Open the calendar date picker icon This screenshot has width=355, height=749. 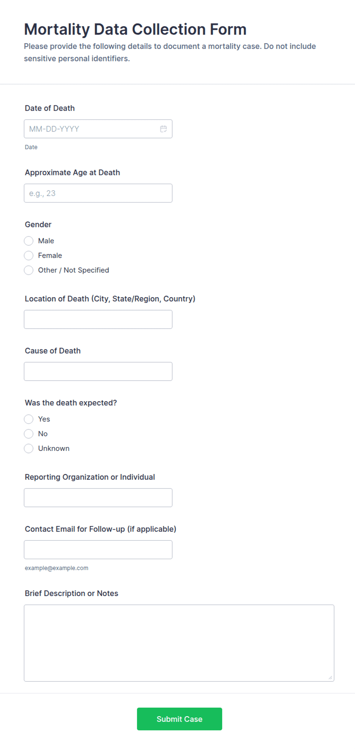(163, 129)
